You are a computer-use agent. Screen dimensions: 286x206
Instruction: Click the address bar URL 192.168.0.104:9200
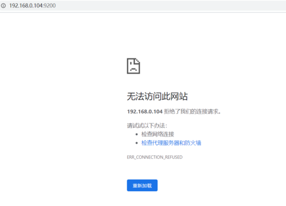33,6
